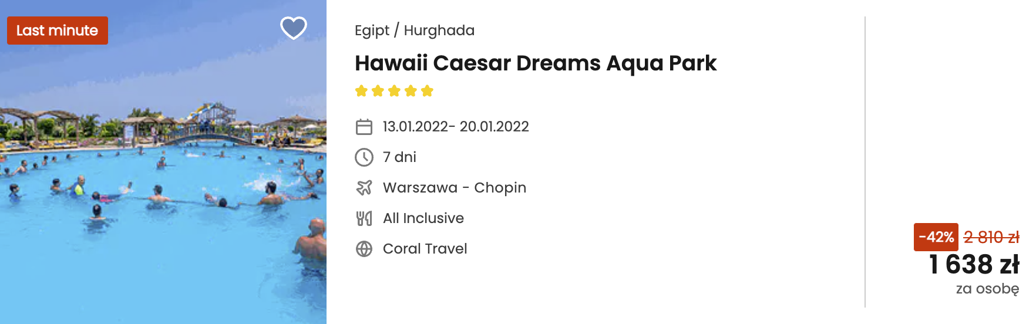Click the globe tour operator icon
Screen dimensions: 1036x324
[364, 249]
